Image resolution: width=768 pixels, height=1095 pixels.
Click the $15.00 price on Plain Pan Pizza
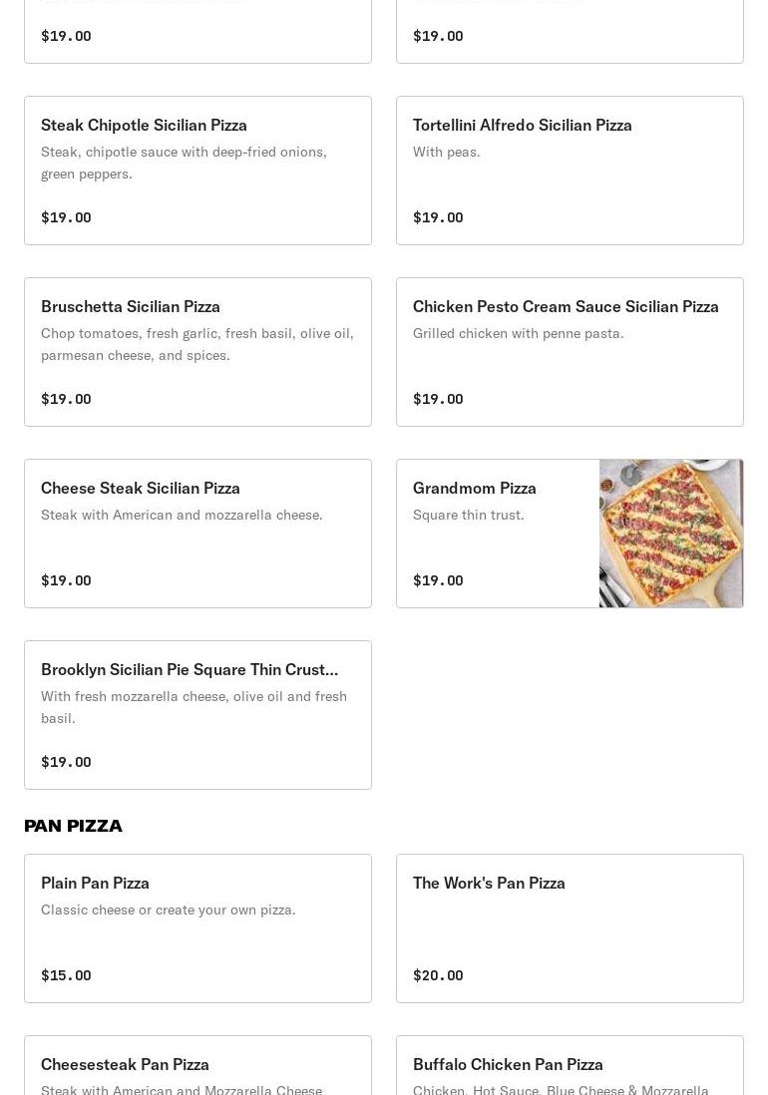pos(66,975)
